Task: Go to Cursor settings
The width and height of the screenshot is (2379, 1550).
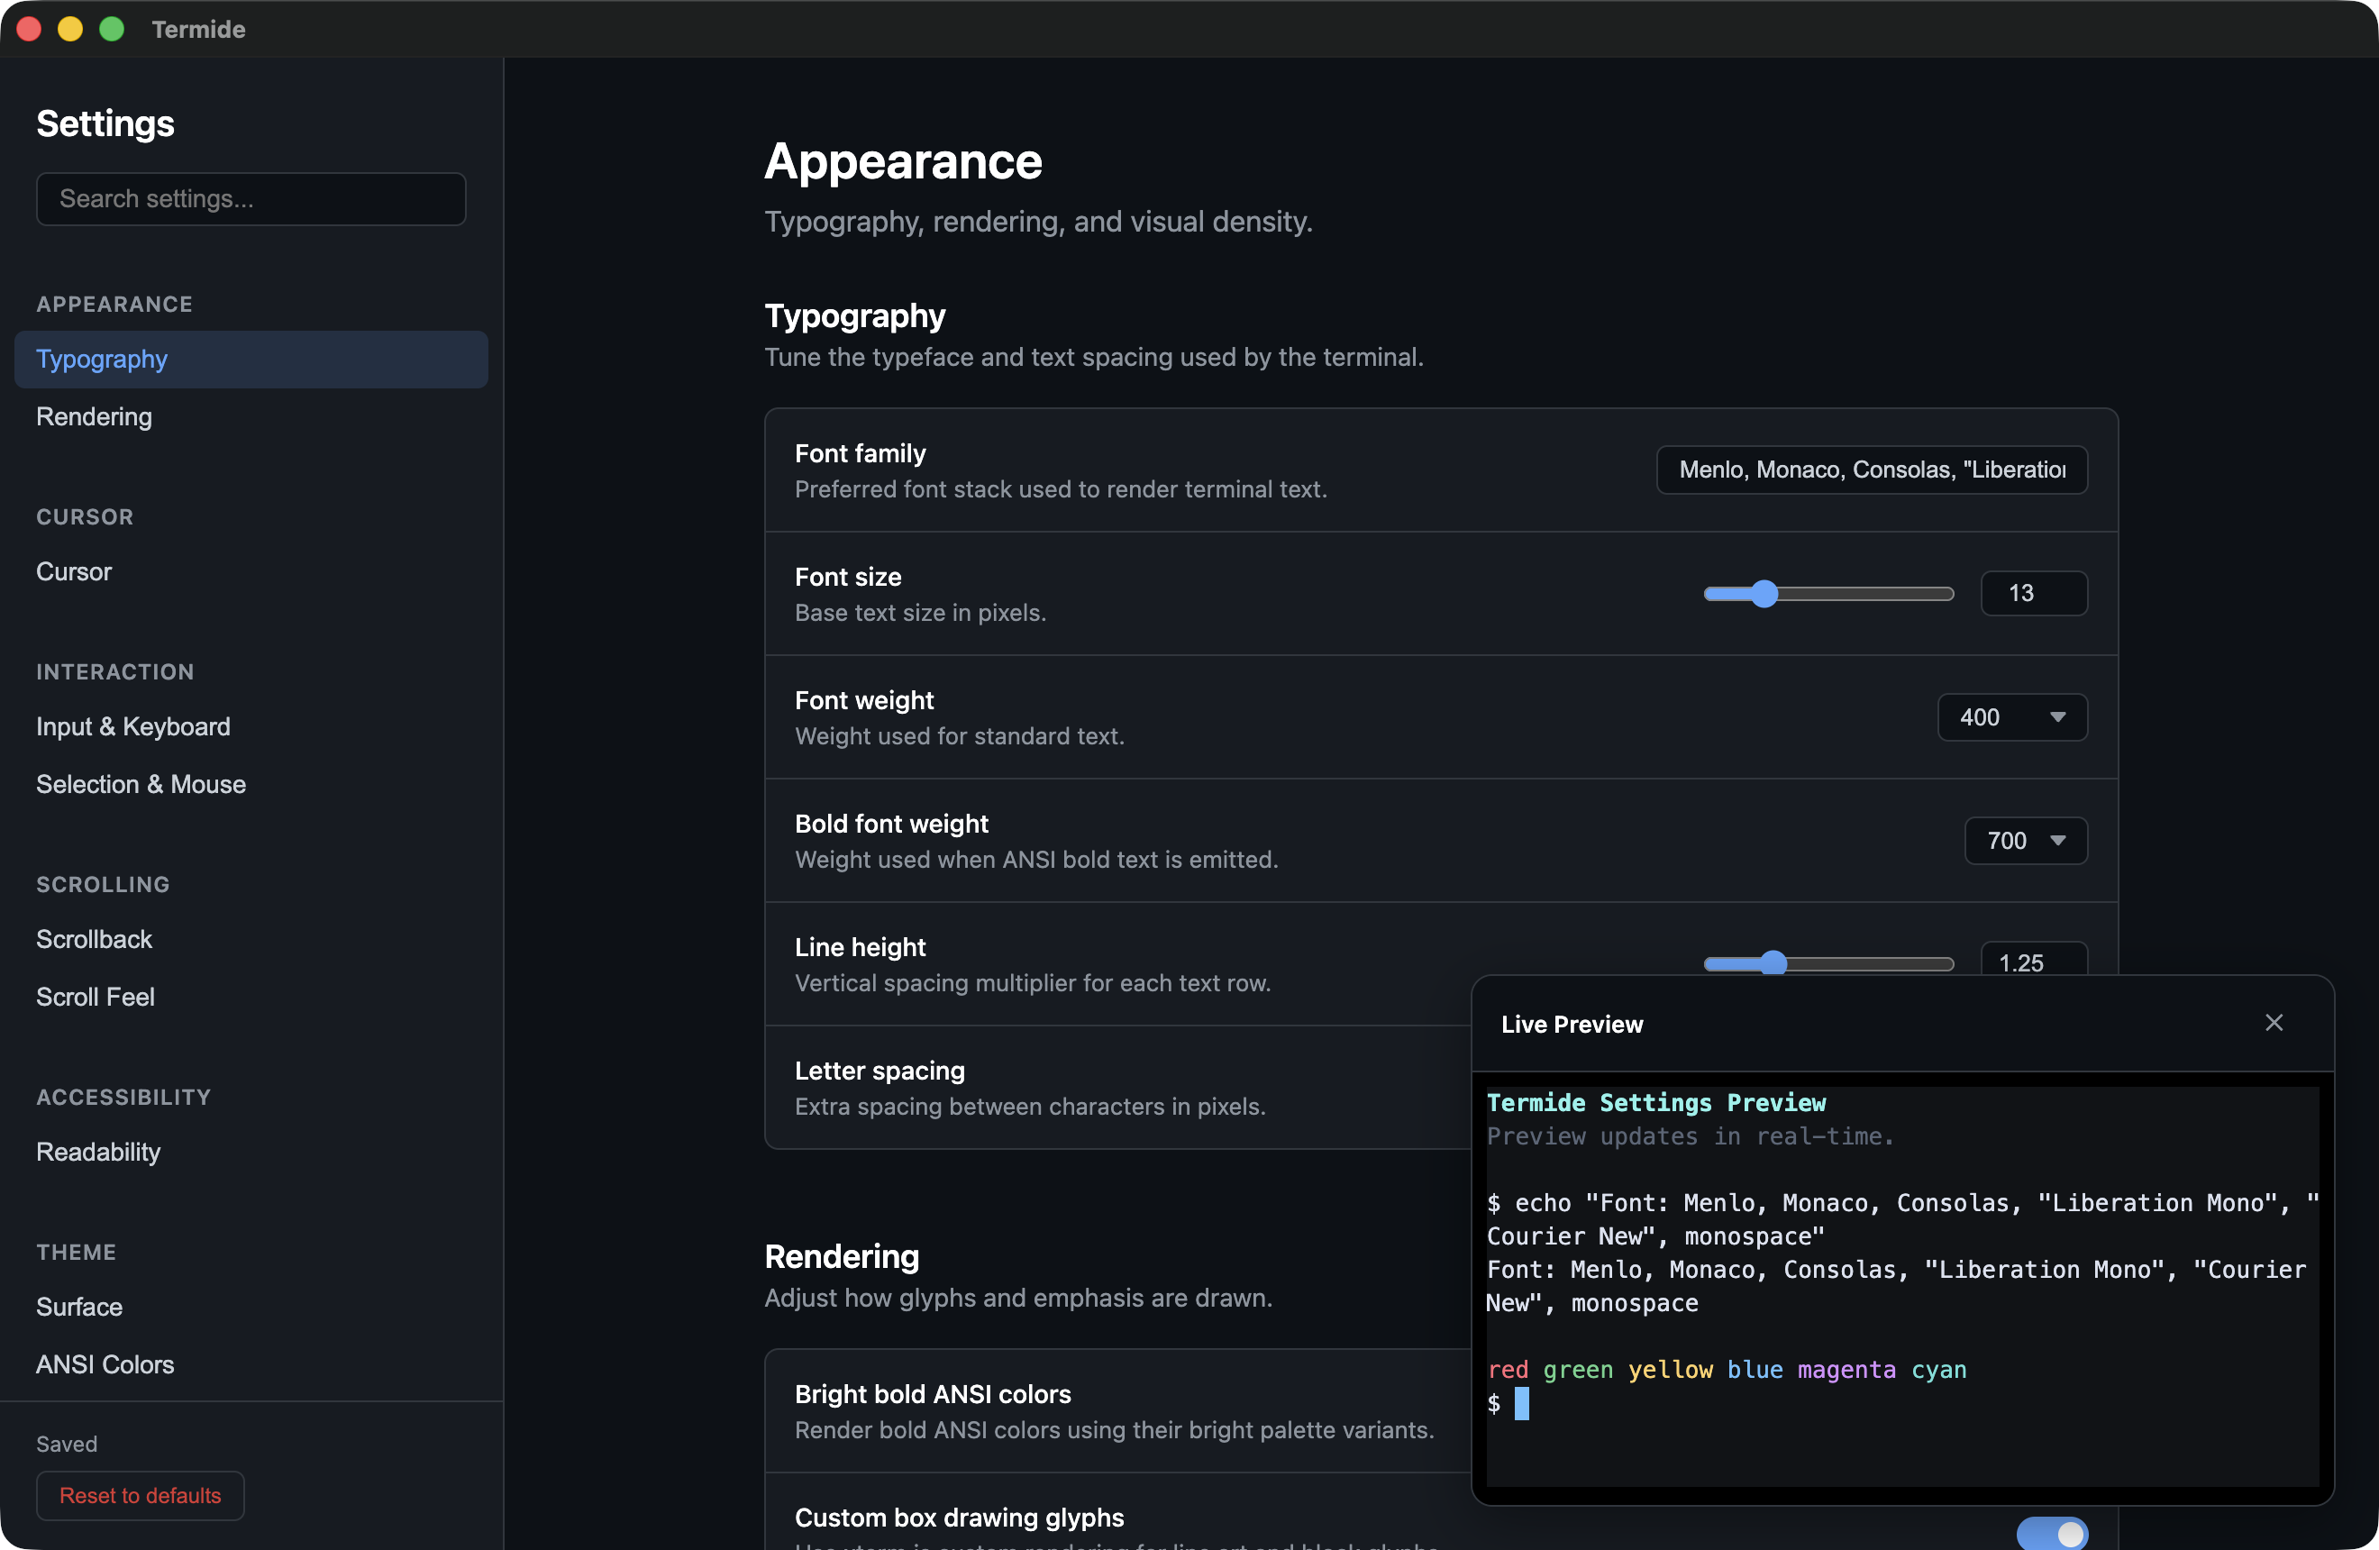Action: coord(74,571)
